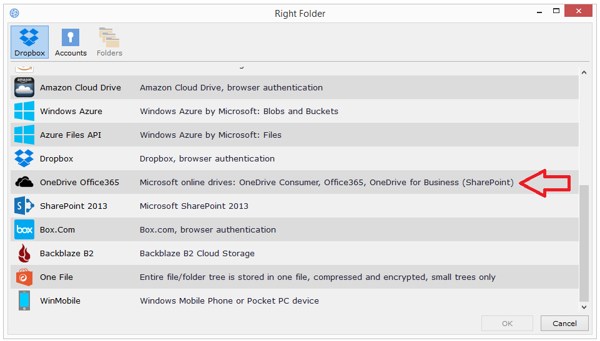Screen dimensions: 600x341
Task: Open the Folders toolbar tab
Action: click(x=109, y=42)
